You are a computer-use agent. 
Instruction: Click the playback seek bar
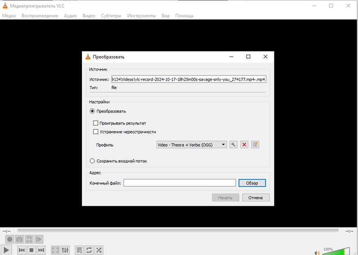178,231
